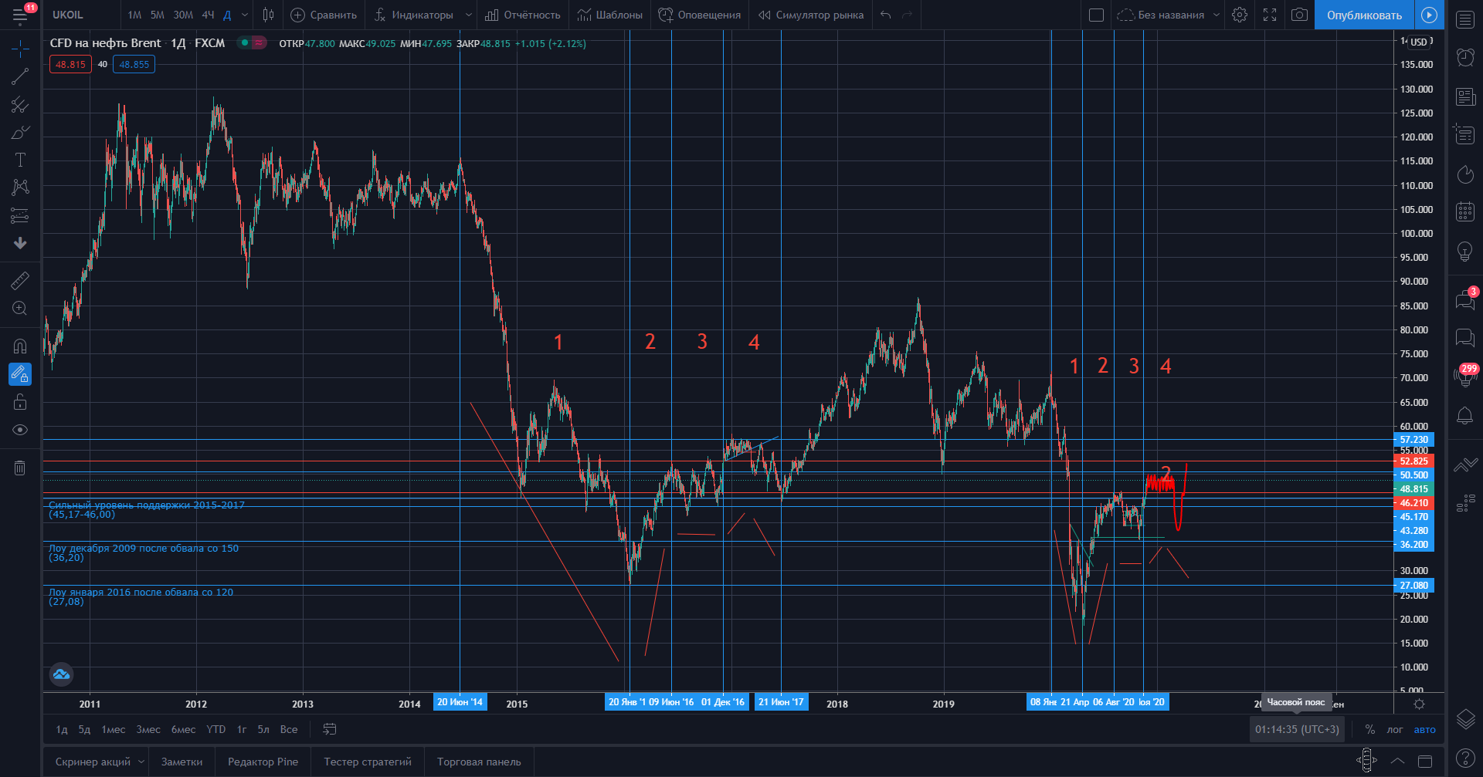Select the trend line drawing tool

(x=20, y=76)
